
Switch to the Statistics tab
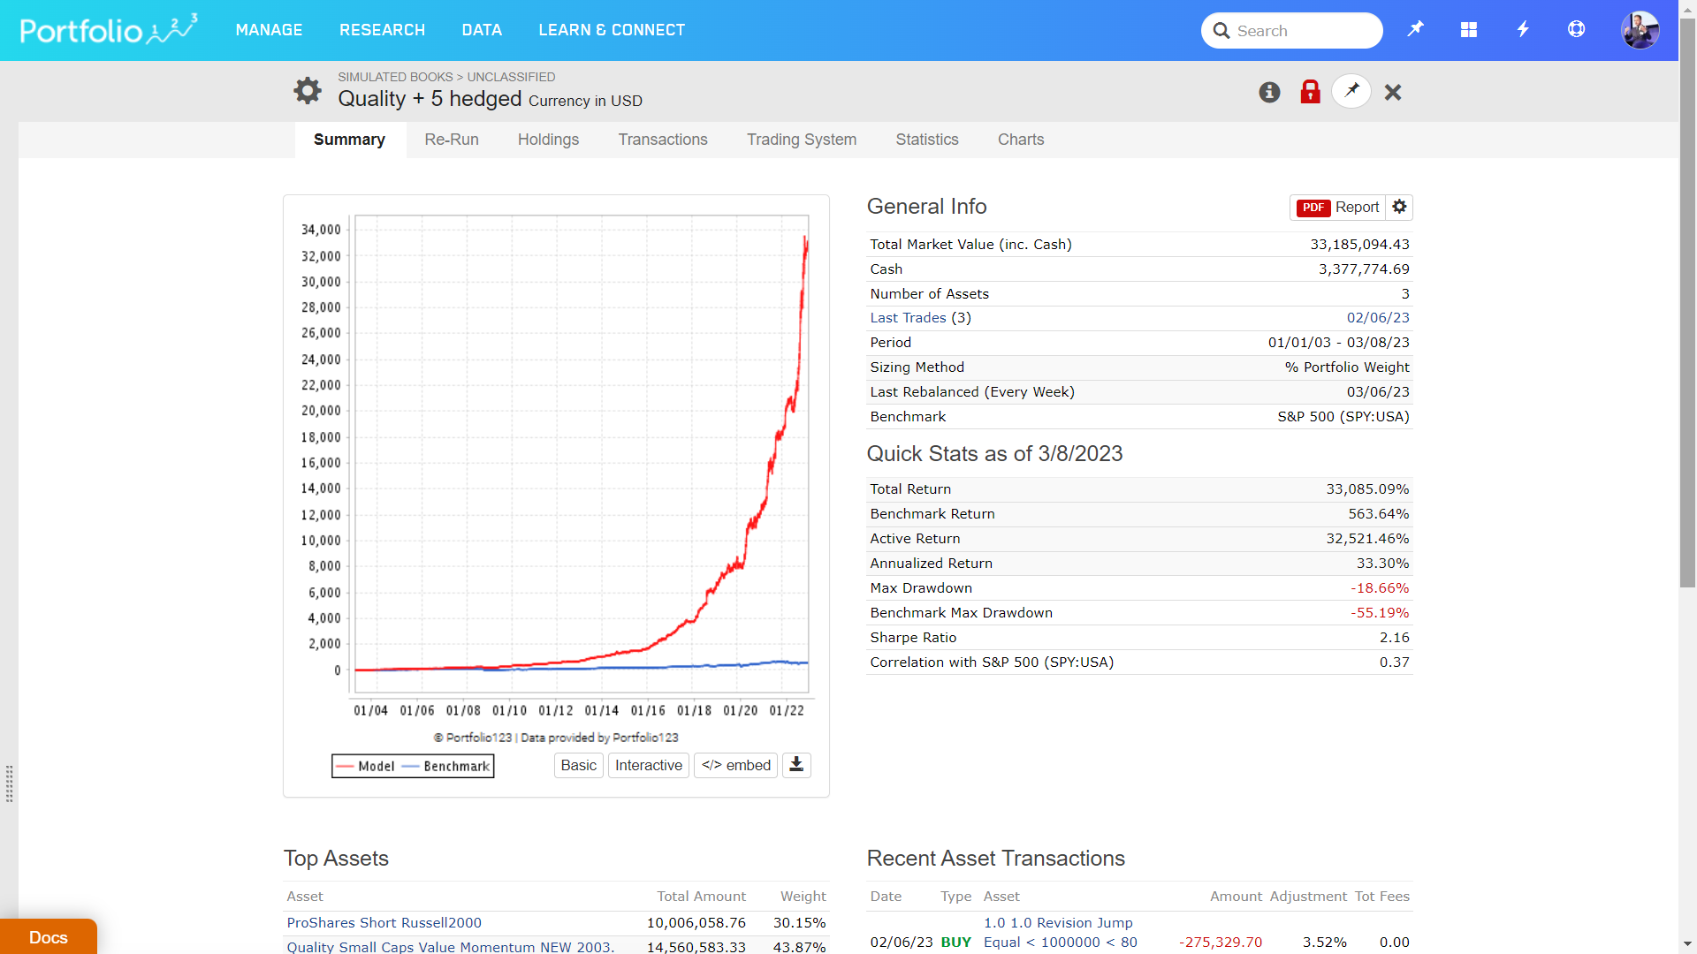[926, 140]
